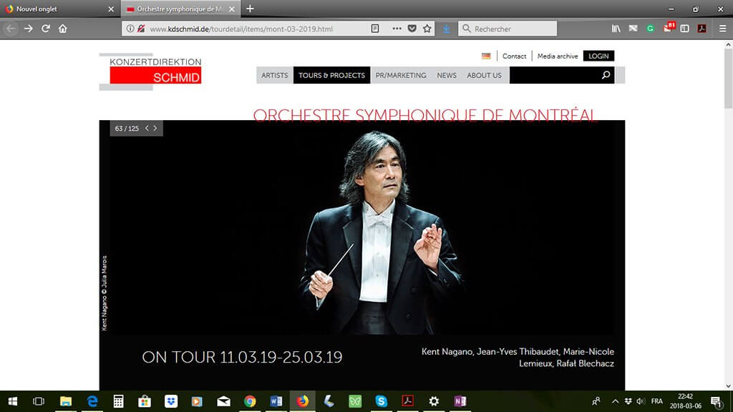Switch site language with German flag
The width and height of the screenshot is (733, 412).
pos(486,56)
